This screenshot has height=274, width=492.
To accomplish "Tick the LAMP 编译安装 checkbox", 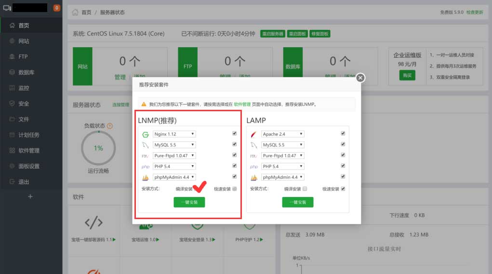I will coord(305,189).
